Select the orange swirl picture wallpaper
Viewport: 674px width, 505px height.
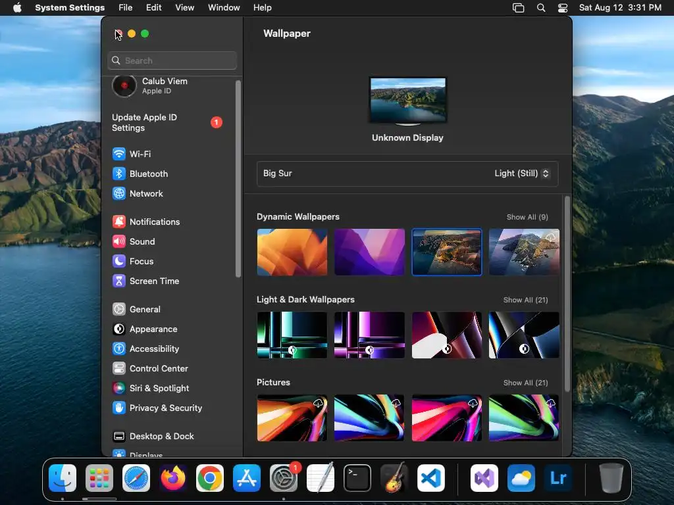tap(292, 418)
